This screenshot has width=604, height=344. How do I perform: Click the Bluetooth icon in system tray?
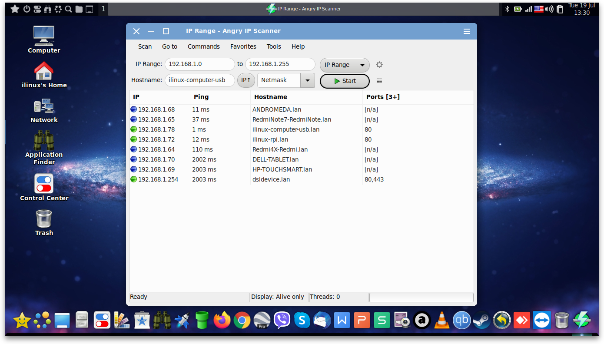[x=507, y=9]
